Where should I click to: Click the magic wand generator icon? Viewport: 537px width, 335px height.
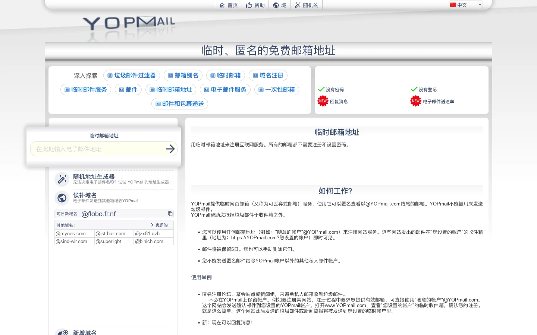(x=62, y=179)
